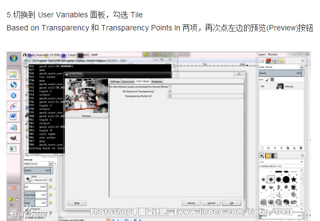Open the Layers dock configure menu button
Image resolution: width=320 pixels, height=221 pixels.
tap(302, 61)
